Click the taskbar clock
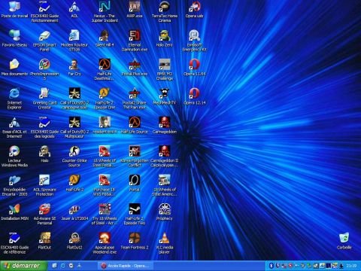361x271 pixels. [351, 266]
